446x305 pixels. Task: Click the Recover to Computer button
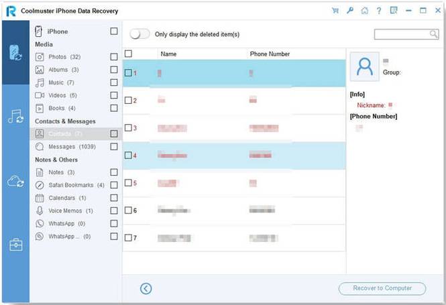tap(382, 288)
